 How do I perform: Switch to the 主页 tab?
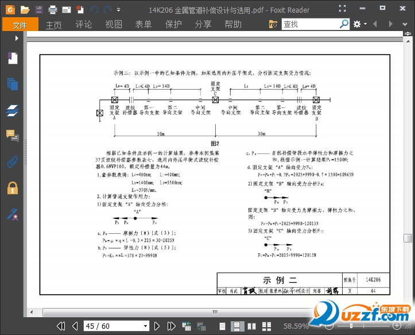[53, 24]
